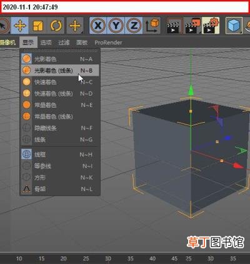This screenshot has width=250, height=264.
Task: Open the 面板 panel menu
Action: (x=82, y=43)
